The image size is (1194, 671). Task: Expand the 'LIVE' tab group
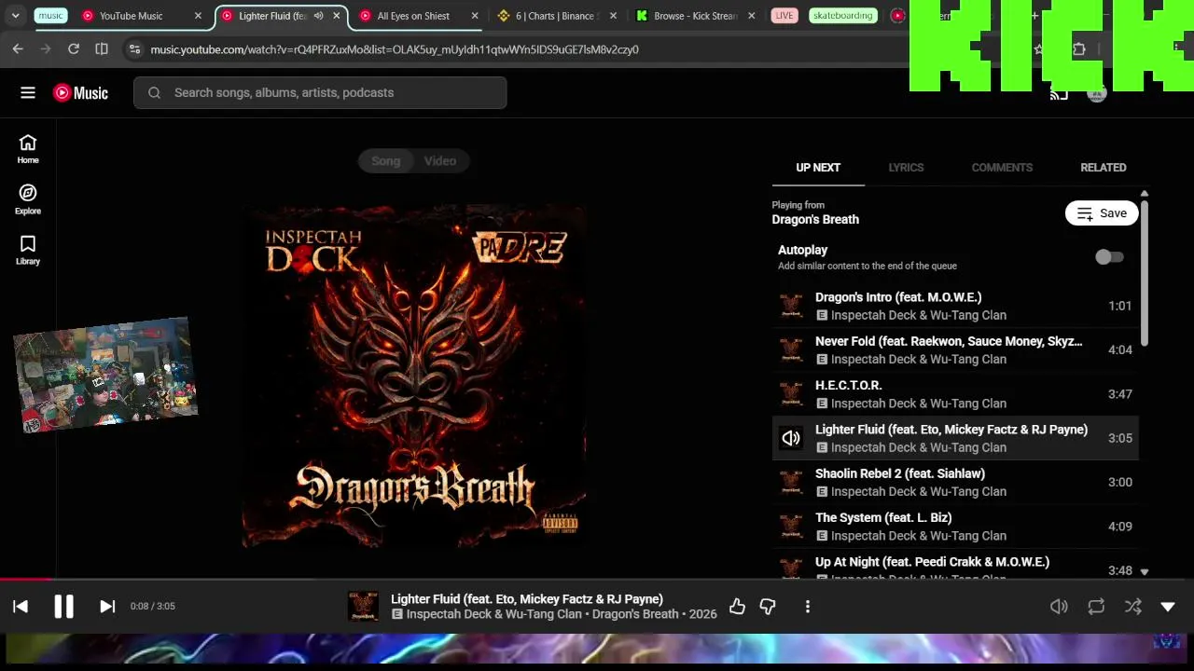[x=784, y=16]
